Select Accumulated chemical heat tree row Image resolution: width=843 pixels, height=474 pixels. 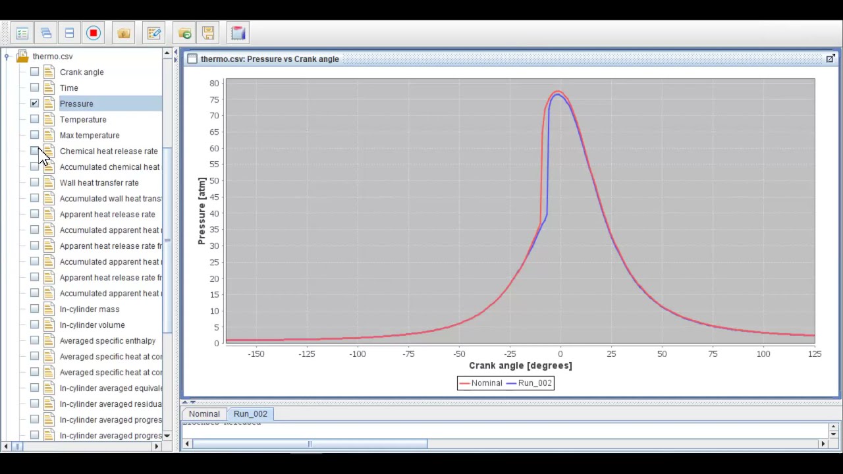pyautogui.click(x=109, y=167)
